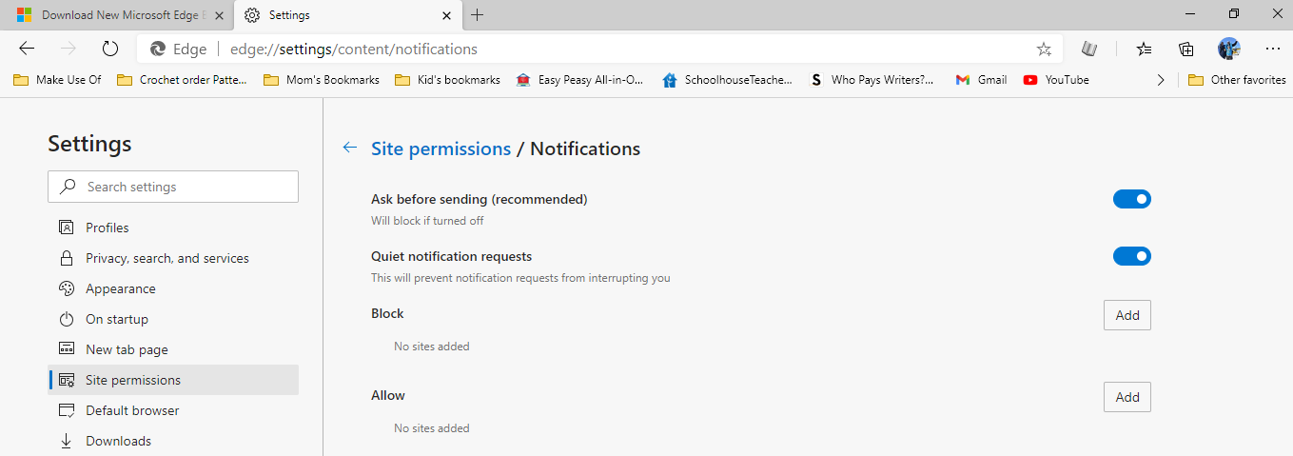Select Appearance in settings sidebar
Viewport: 1293px width, 456px height.
point(120,288)
